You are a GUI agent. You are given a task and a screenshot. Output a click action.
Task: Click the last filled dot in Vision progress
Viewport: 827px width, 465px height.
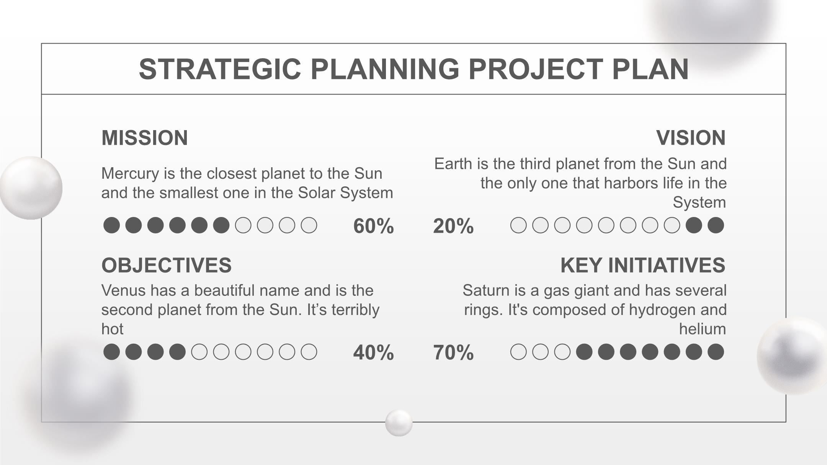pyautogui.click(x=716, y=225)
